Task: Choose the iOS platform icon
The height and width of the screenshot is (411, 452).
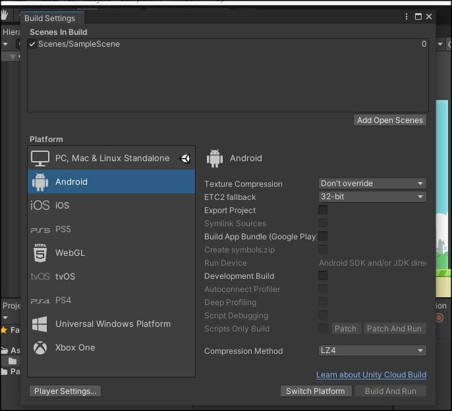Action: point(40,205)
